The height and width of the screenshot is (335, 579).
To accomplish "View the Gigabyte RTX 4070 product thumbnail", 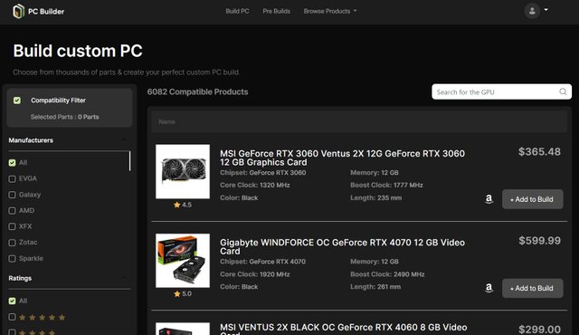I will tap(183, 261).
